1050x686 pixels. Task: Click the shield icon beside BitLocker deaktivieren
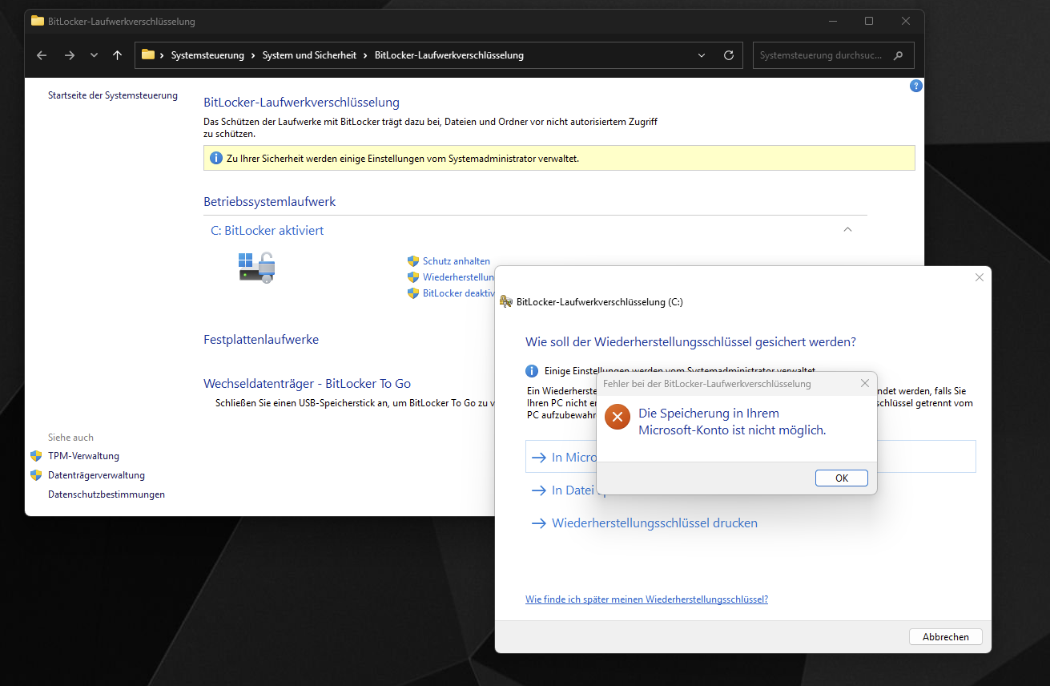pyautogui.click(x=413, y=293)
